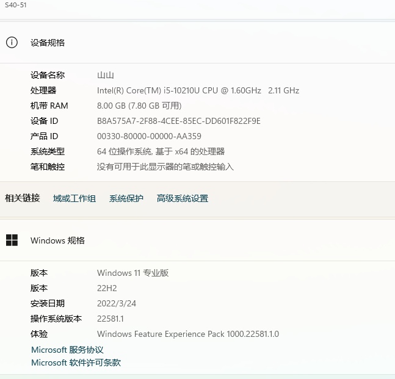Open the 域或工作组 link
This screenshot has height=379, width=395.
[x=74, y=198]
